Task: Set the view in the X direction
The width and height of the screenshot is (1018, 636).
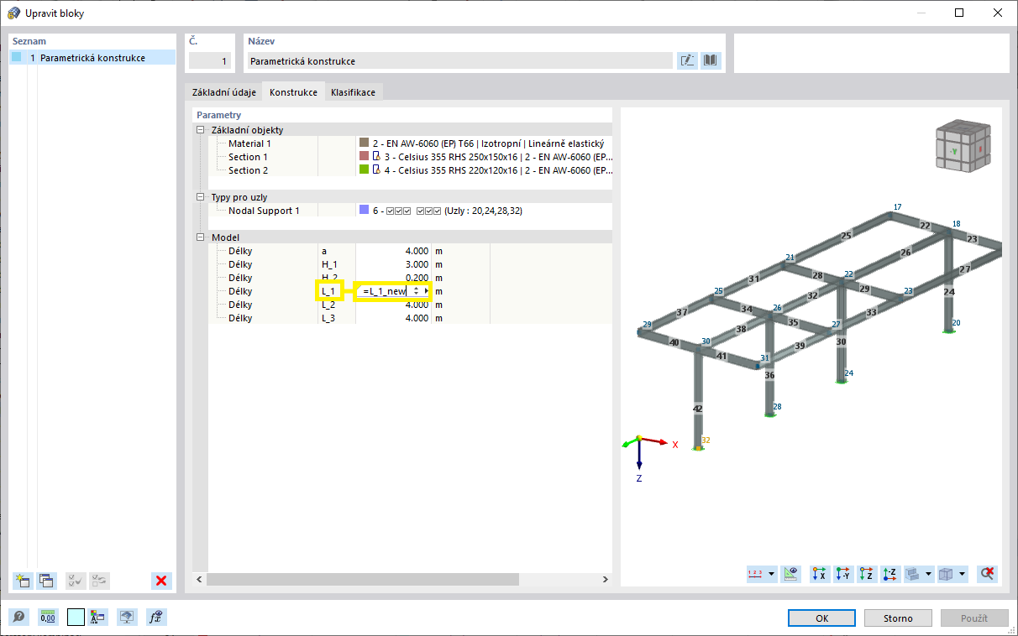Action: tap(819, 574)
